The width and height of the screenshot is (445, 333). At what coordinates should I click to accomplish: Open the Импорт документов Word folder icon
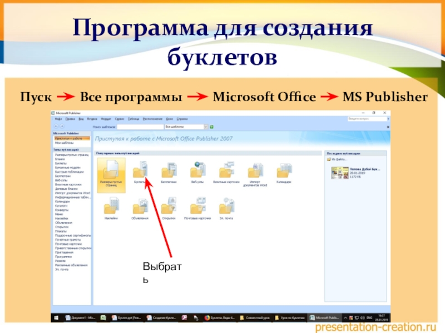(x=255, y=170)
